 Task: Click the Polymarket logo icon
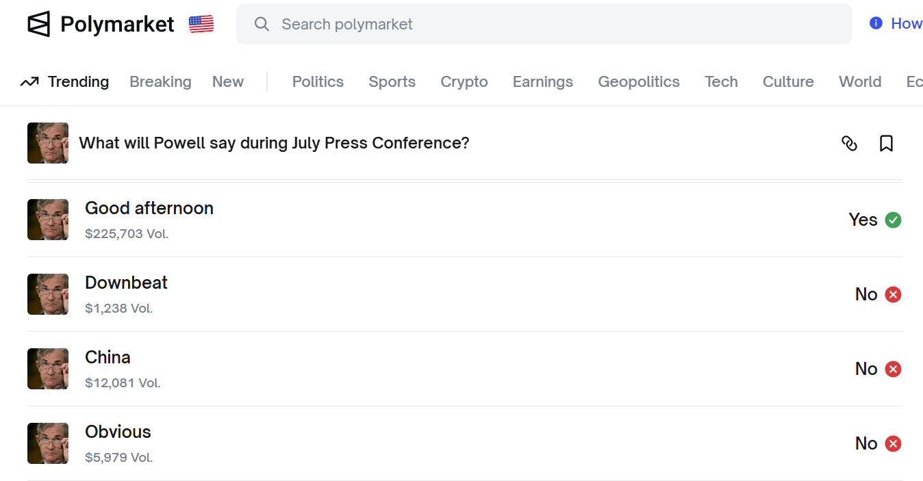tap(39, 24)
